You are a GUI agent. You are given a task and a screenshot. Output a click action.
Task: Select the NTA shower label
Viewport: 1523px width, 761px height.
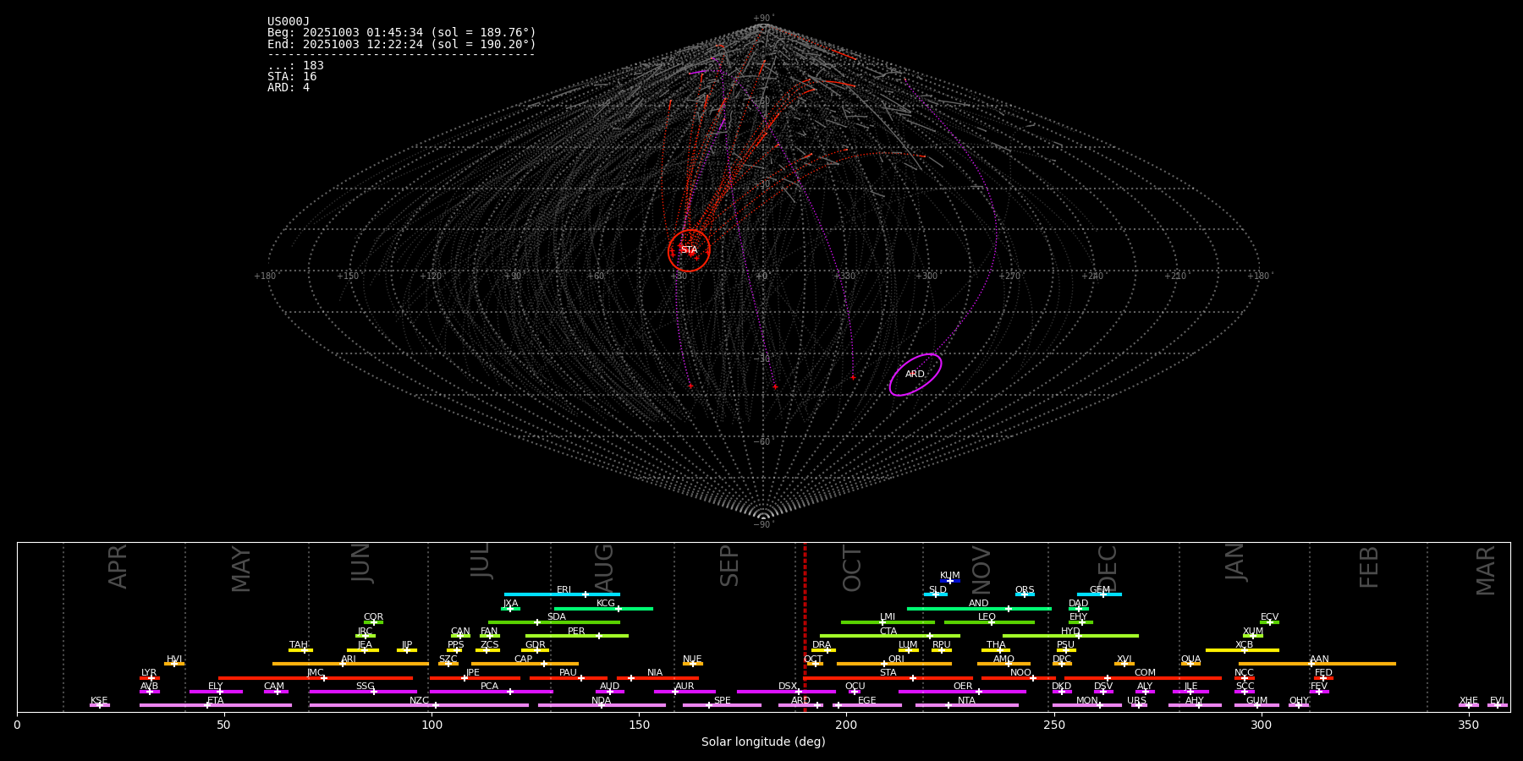coord(966,701)
